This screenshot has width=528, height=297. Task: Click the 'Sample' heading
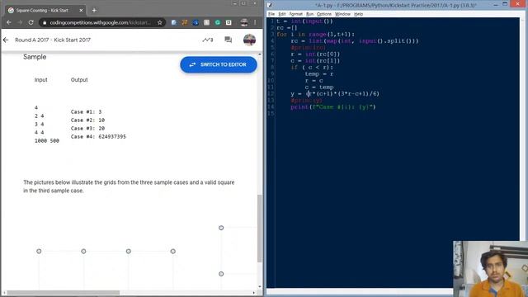(35, 57)
